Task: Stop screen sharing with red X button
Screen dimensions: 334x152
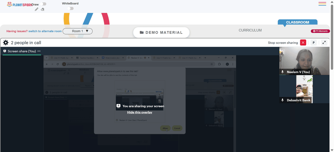Action: point(303,43)
